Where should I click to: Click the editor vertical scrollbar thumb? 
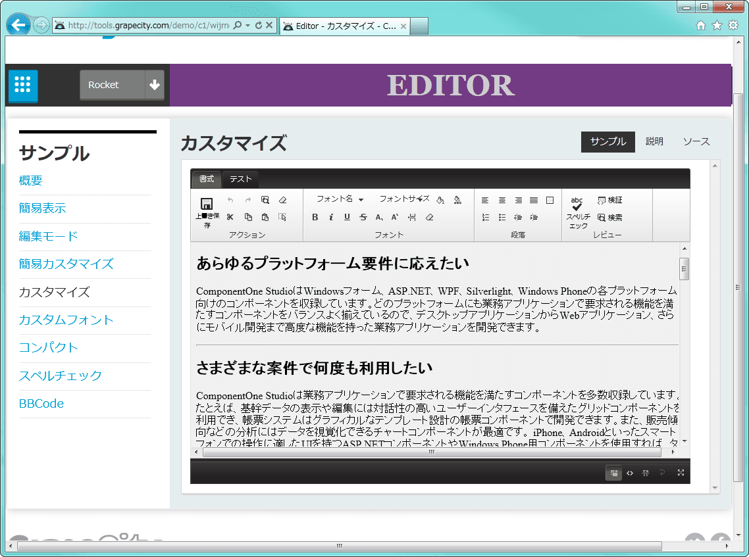coord(684,269)
